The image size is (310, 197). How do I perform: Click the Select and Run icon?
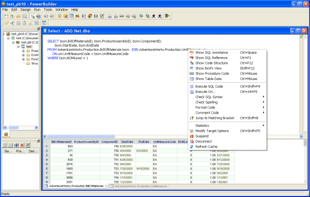coord(160,16)
